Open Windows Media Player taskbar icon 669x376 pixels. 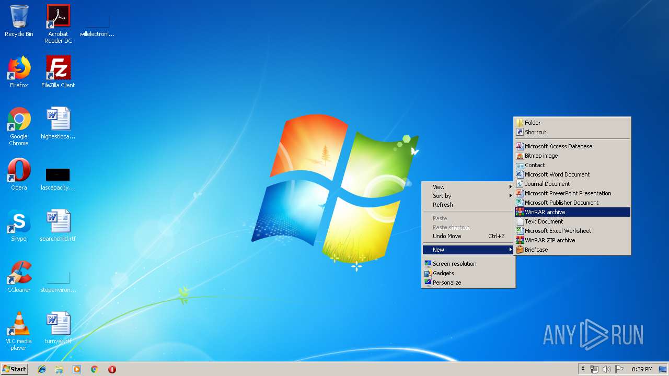coord(77,369)
